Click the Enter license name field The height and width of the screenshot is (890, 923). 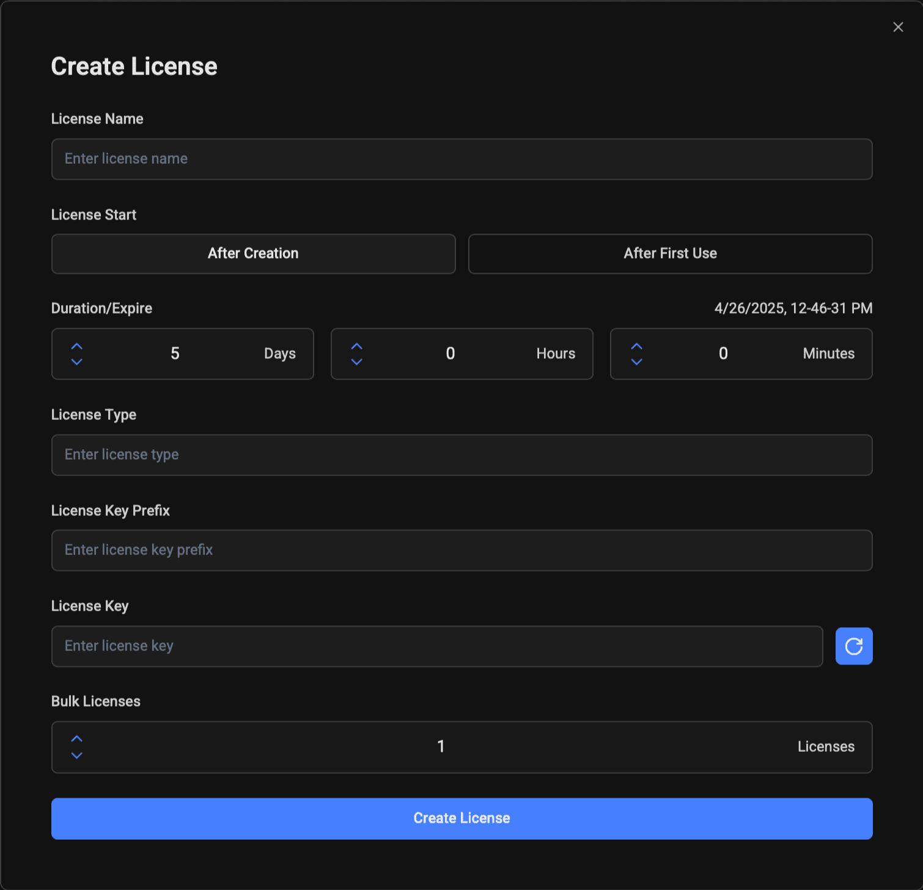pyautogui.click(x=461, y=159)
